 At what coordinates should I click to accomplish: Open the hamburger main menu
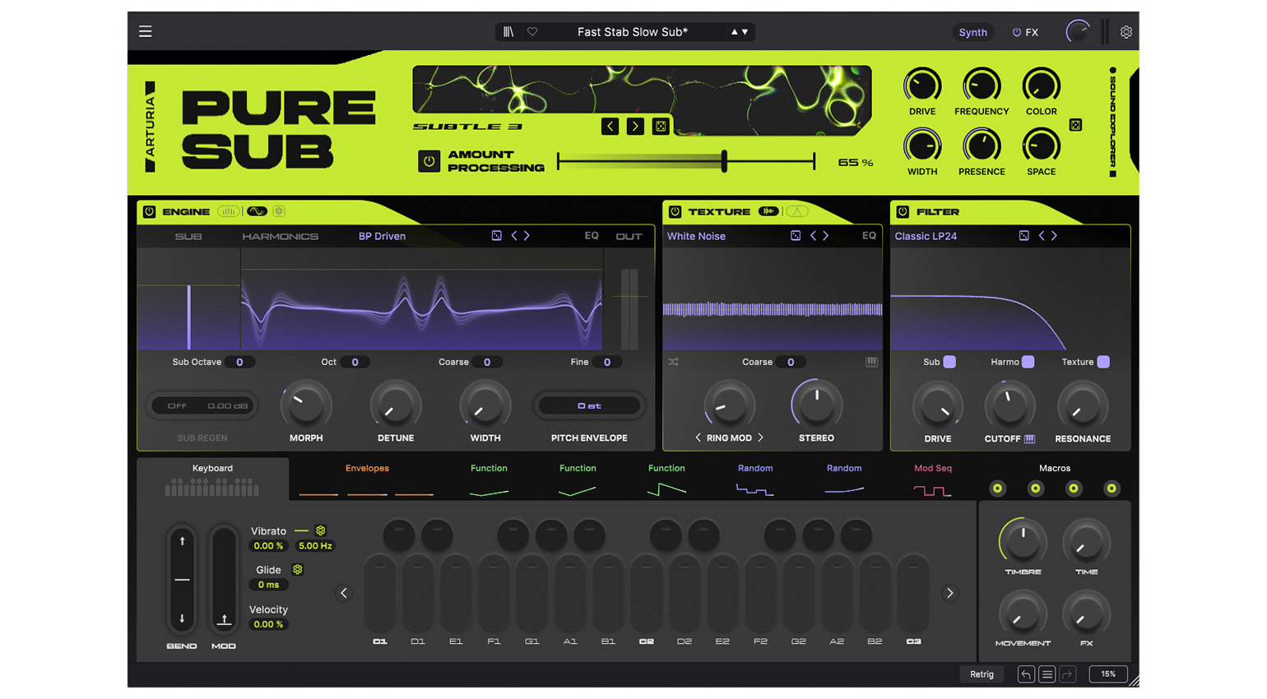click(x=145, y=31)
